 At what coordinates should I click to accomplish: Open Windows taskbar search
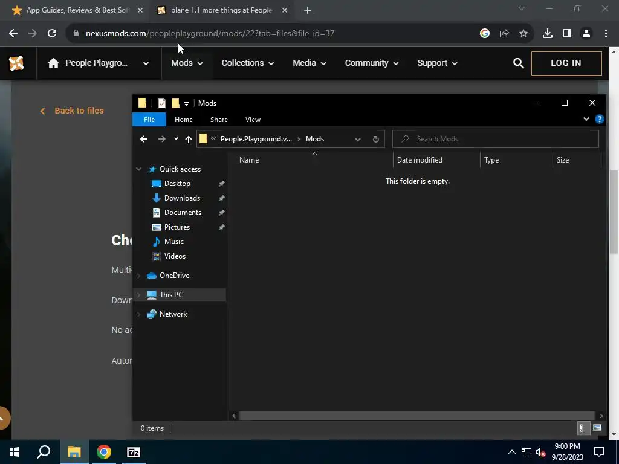point(44,452)
